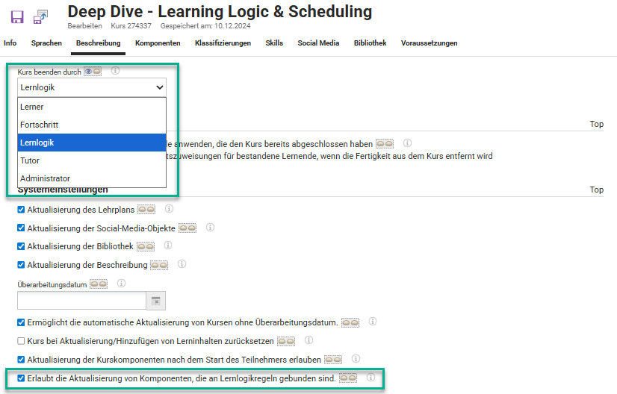Uncheck Aktualisierung der Social-Media-Objekte
This screenshot has height=394, width=617.
21,228
